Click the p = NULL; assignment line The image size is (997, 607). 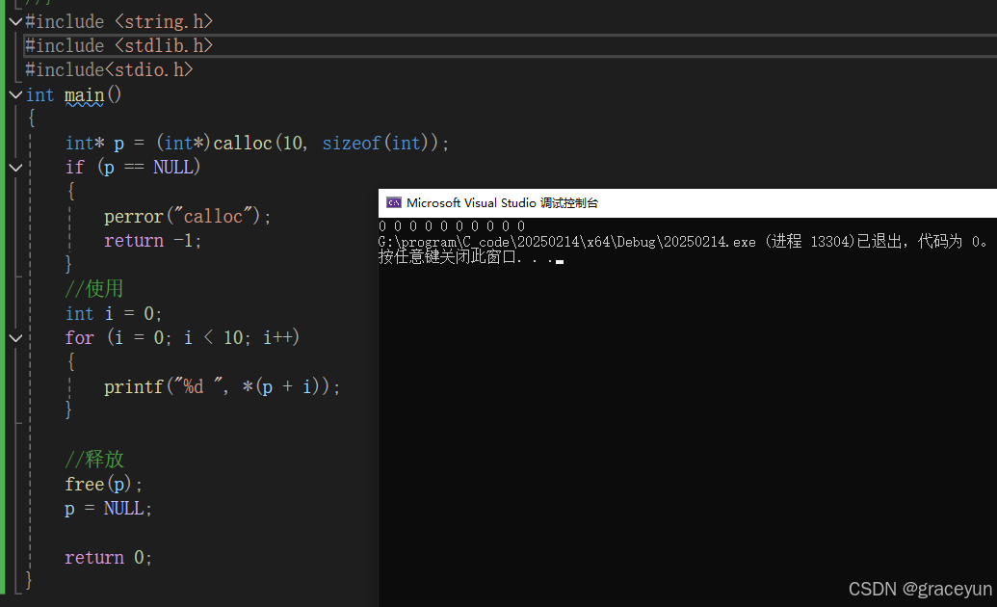(108, 509)
